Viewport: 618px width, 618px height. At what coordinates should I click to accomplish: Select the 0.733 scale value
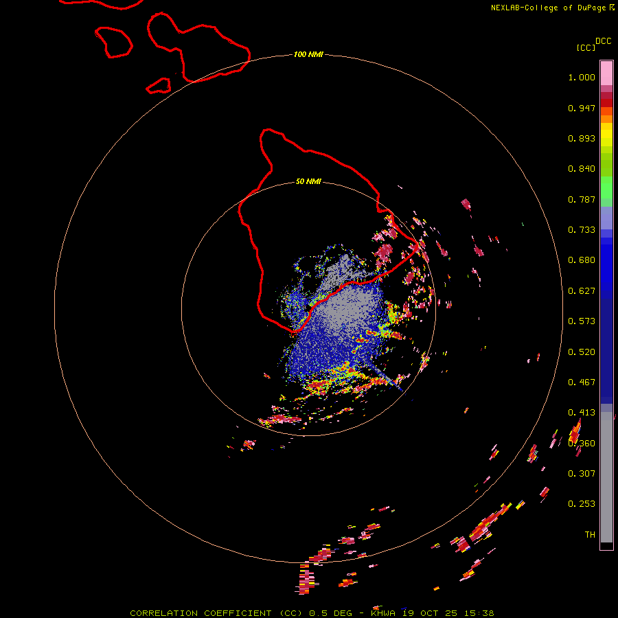582,230
